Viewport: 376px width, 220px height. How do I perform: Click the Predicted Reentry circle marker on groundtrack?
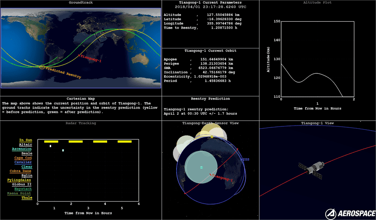click(x=42, y=67)
